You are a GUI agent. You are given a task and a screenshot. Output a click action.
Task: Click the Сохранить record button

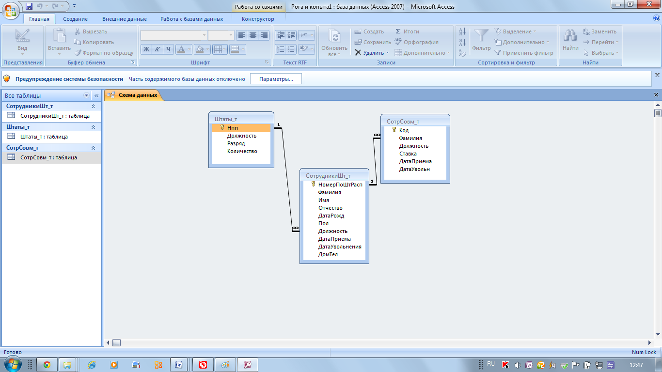click(372, 42)
